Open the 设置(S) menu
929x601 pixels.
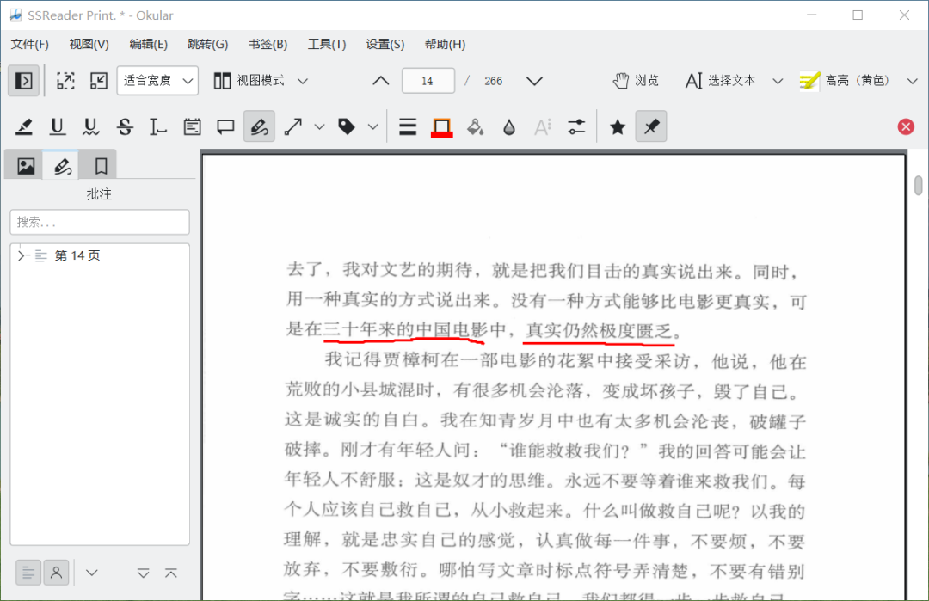[385, 45]
